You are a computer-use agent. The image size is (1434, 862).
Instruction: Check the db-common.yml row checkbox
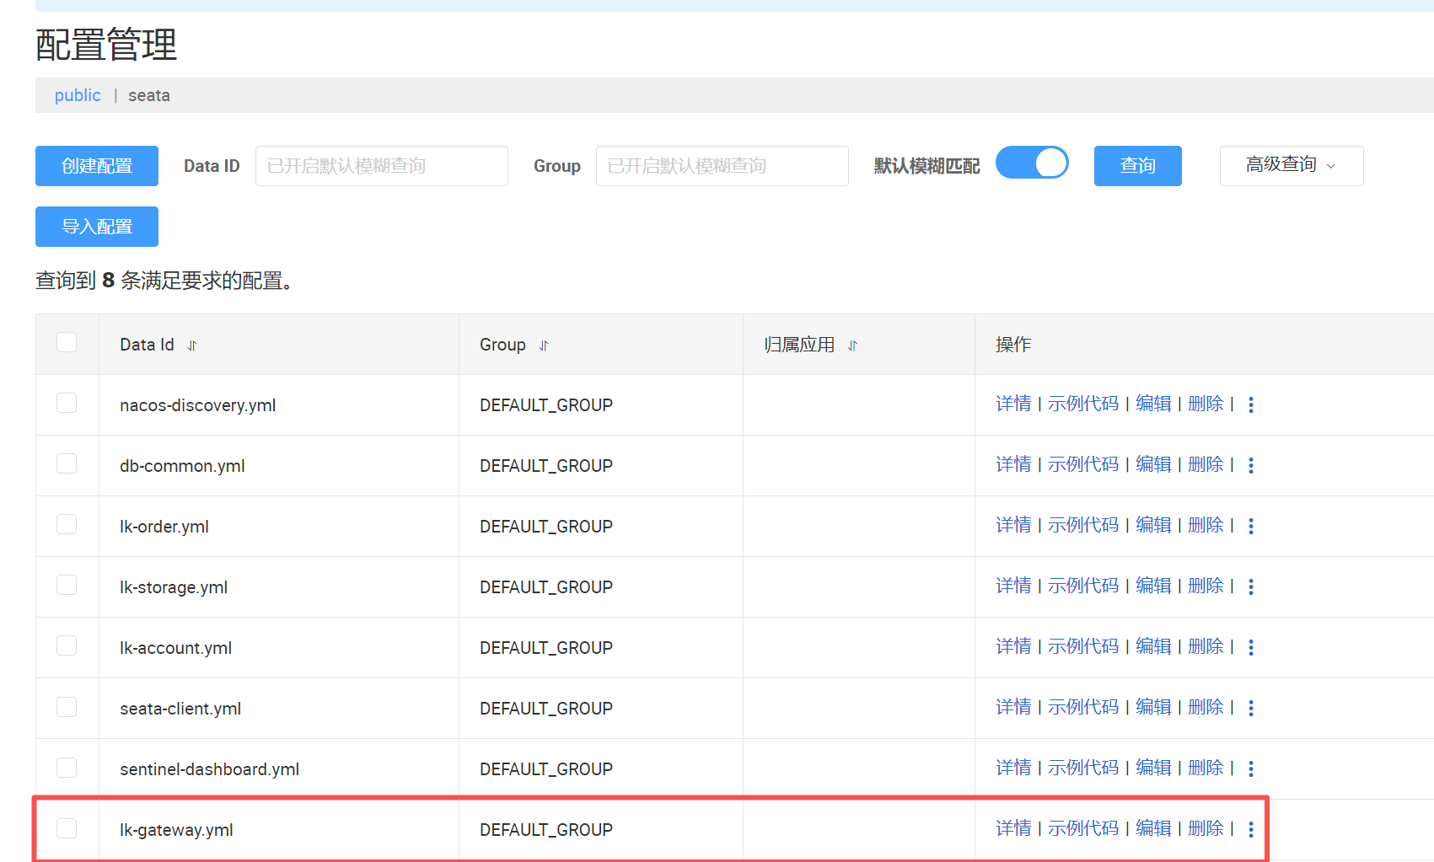click(67, 463)
